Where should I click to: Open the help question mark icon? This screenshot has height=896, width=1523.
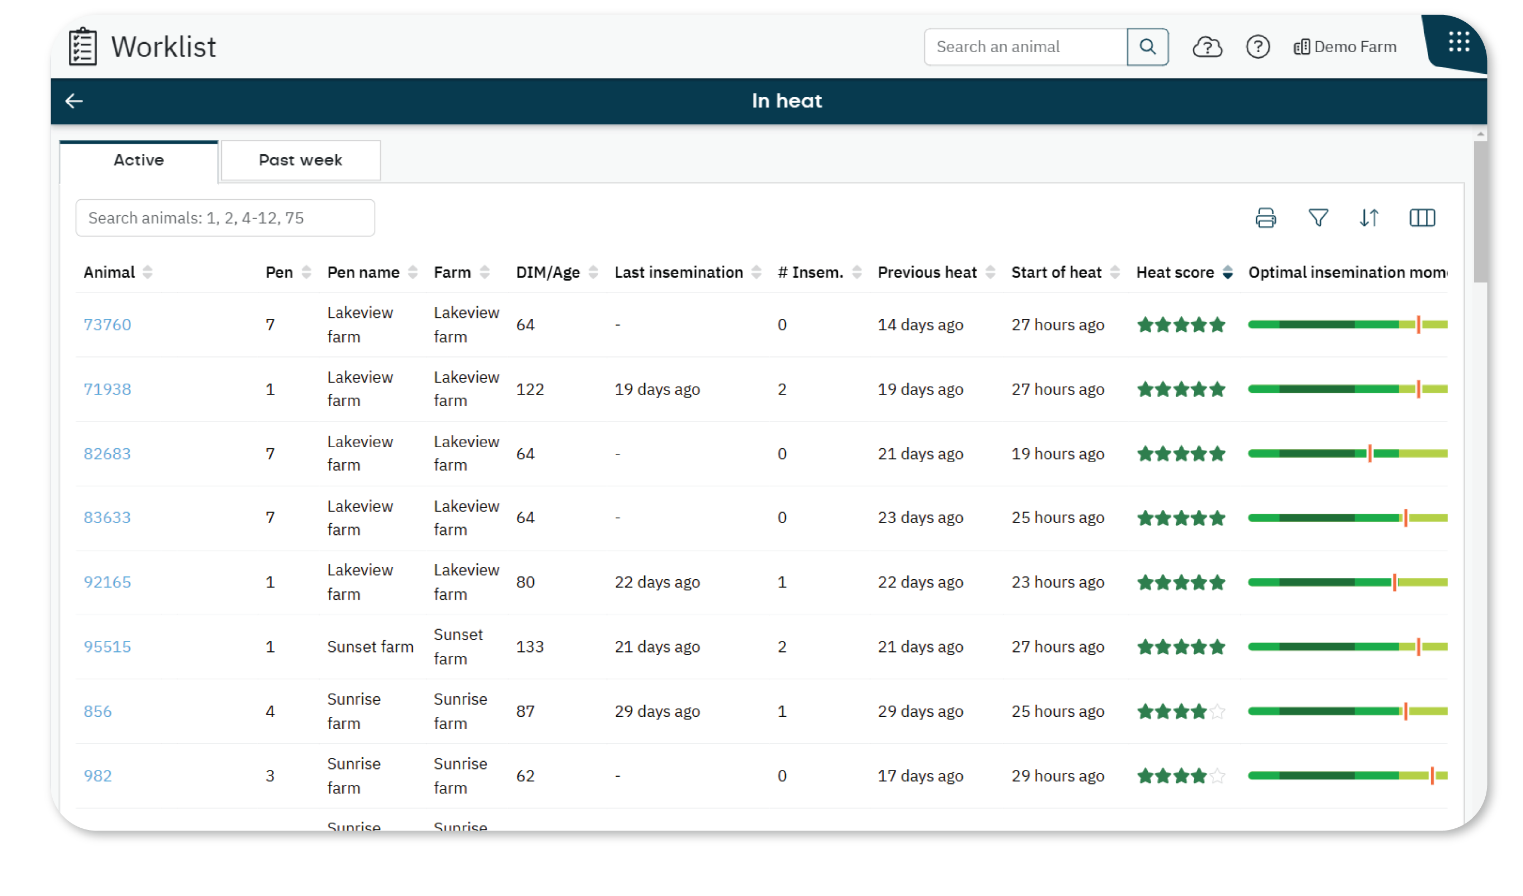[x=1258, y=47]
